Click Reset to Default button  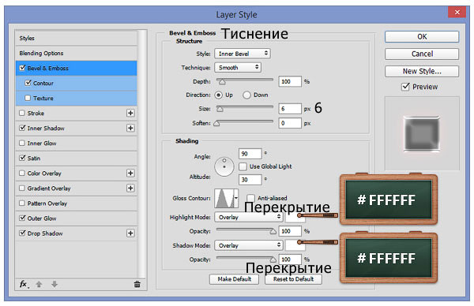pyautogui.click(x=293, y=279)
